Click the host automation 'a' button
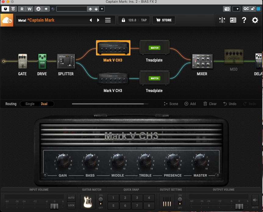263x212 pixels. (x=38, y=9)
